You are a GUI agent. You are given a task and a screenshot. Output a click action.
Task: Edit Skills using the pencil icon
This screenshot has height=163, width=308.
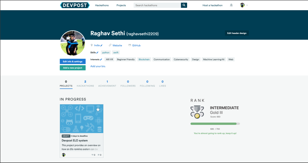(97, 53)
